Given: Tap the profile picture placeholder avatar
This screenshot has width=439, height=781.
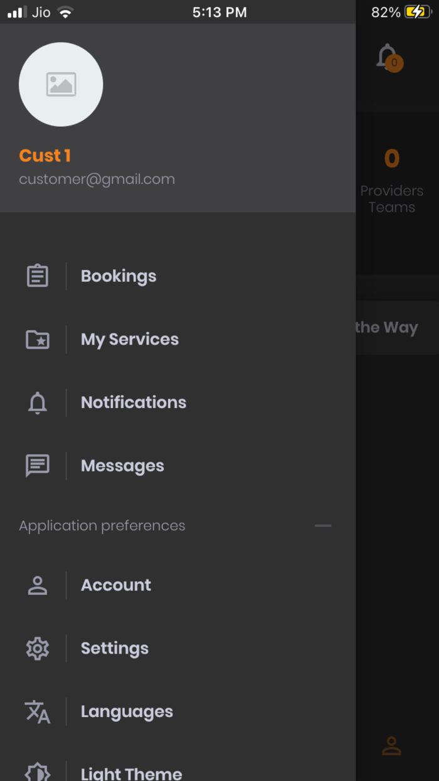Looking at the screenshot, I should [x=61, y=85].
